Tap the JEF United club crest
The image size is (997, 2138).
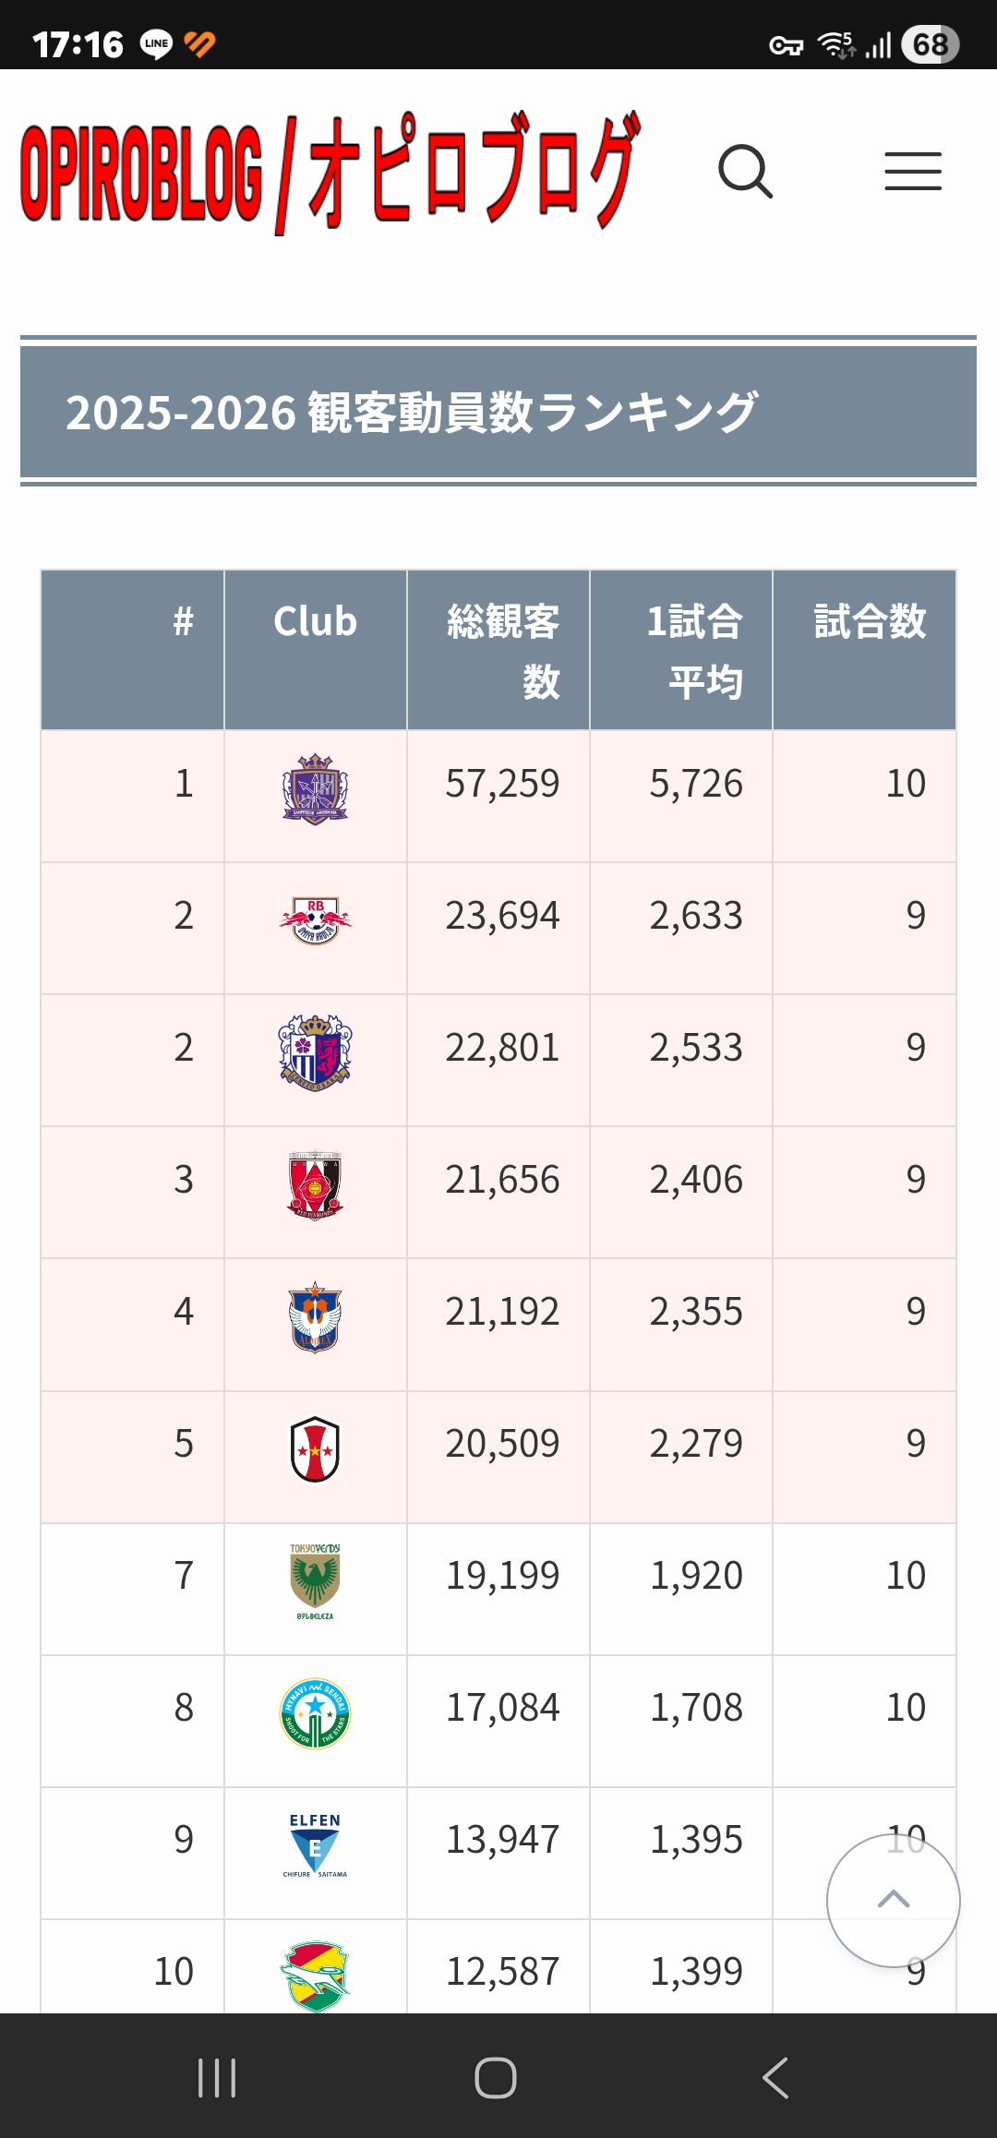click(315, 1974)
